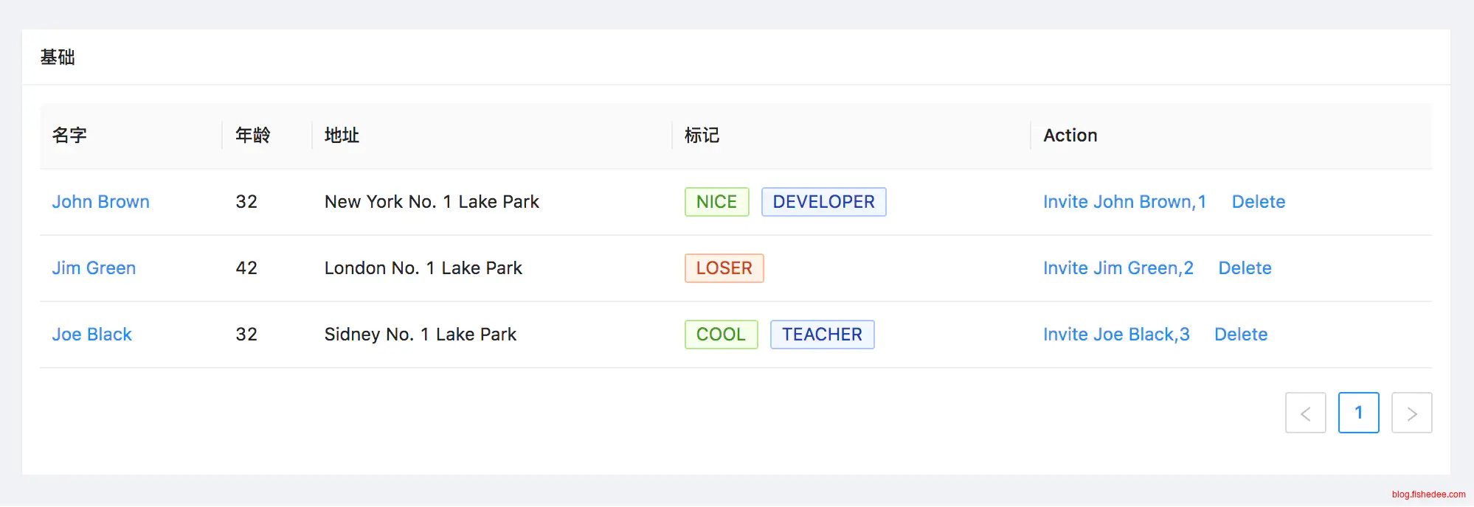Delete the Jim Green row
The height and width of the screenshot is (507, 1474).
[x=1245, y=268]
